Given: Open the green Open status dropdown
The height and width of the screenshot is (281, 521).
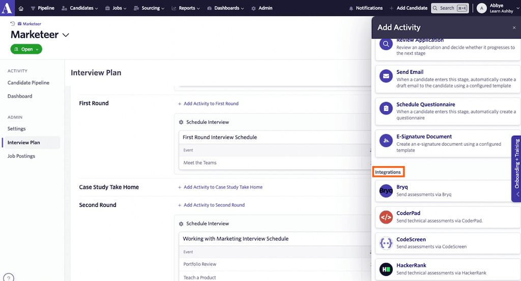Looking at the screenshot, I should click(x=26, y=49).
